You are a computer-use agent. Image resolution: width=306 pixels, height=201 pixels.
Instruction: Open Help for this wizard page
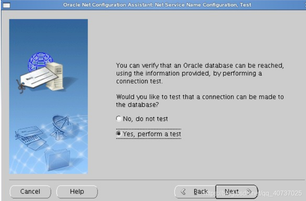point(77,192)
